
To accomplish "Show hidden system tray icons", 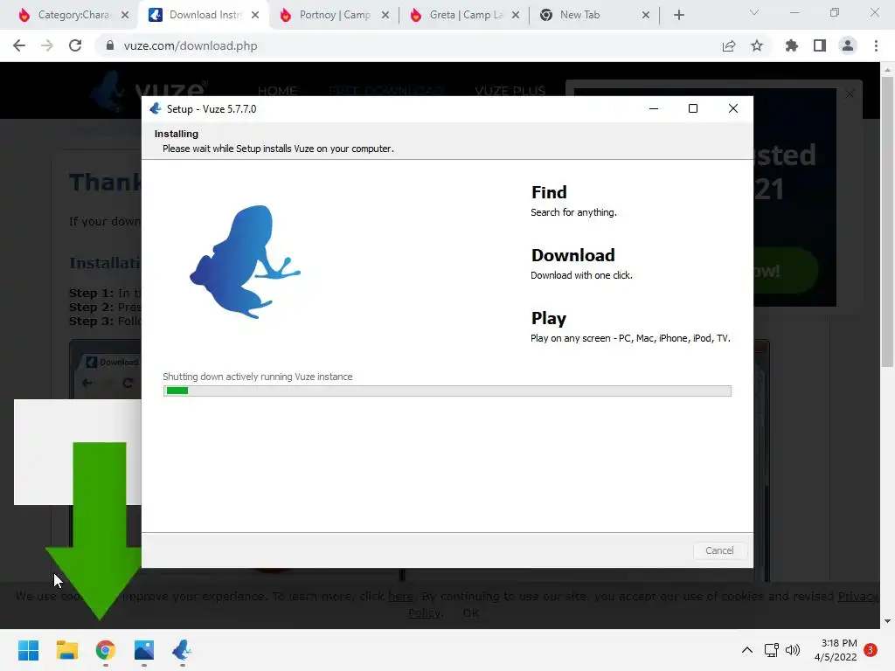I will pos(746,650).
